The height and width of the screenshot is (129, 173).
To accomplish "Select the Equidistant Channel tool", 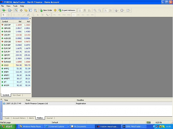I will pyautogui.click(x=28, y=15).
